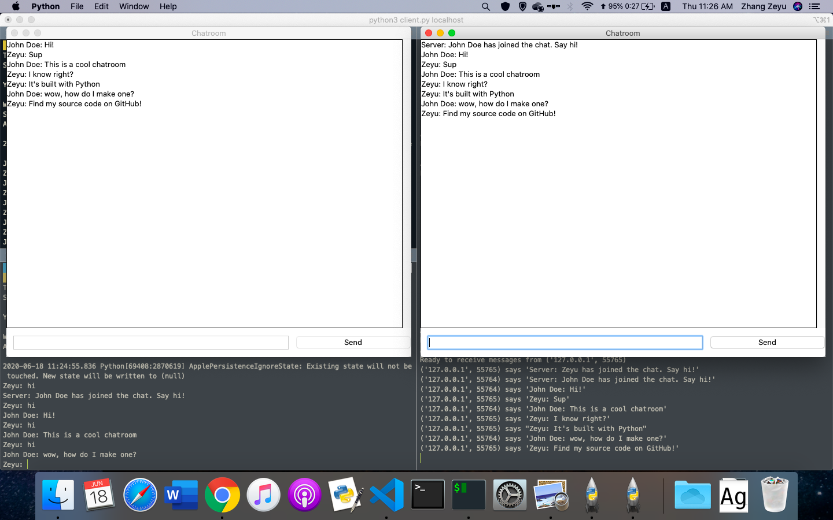Focus the message input in left Chatroom
This screenshot has width=833, height=520.
[151, 343]
